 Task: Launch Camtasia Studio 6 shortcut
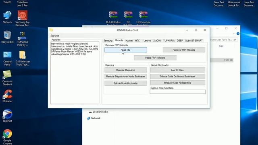pos(7,78)
